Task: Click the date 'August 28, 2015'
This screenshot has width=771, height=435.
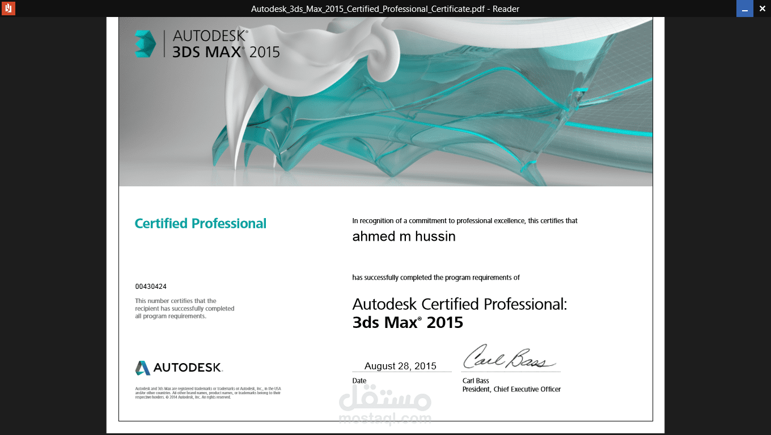Action: [x=400, y=366]
